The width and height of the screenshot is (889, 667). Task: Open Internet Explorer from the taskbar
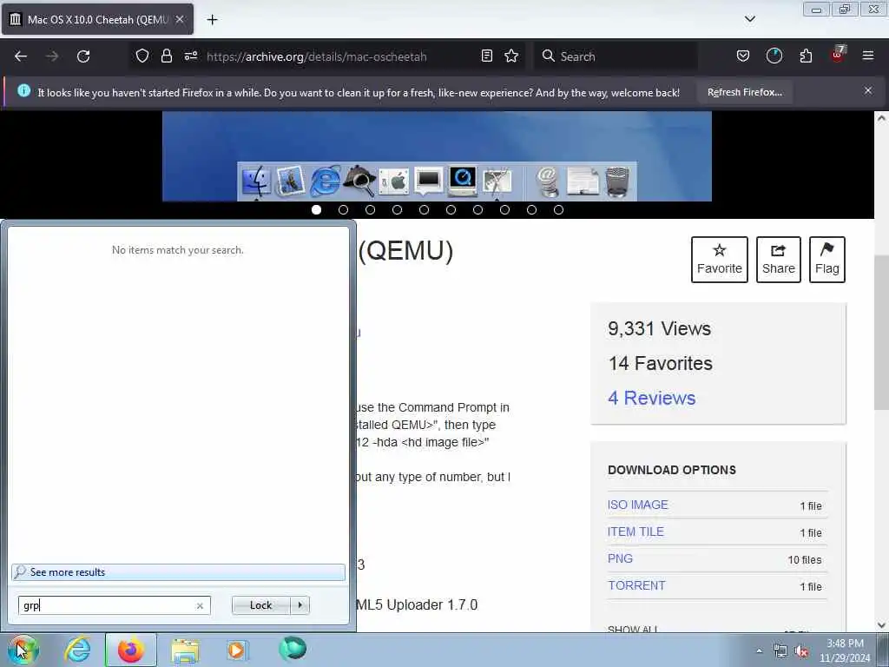tap(77, 650)
